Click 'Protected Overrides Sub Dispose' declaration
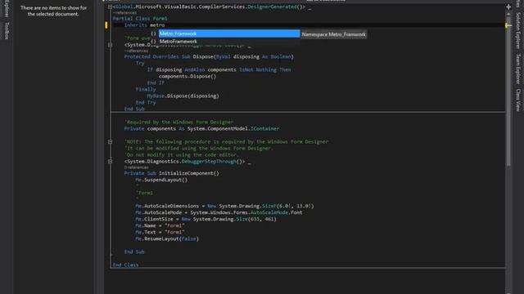The height and width of the screenshot is (294, 524). pos(209,56)
